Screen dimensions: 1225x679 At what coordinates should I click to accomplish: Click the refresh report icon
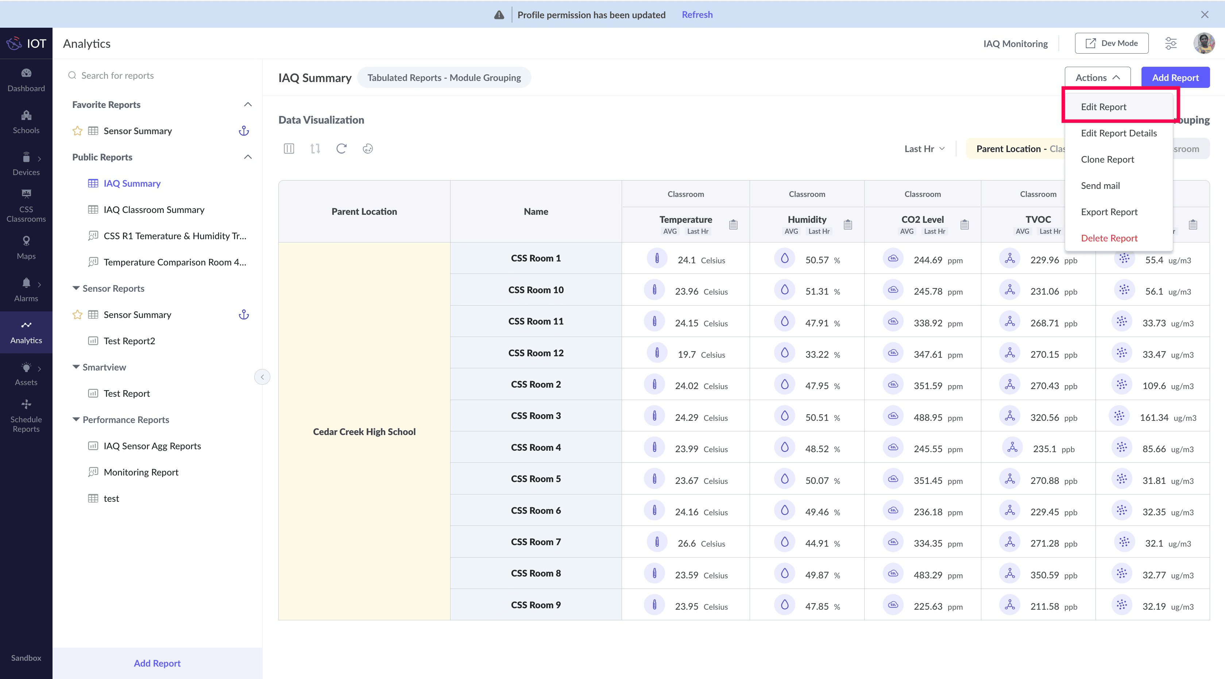tap(341, 149)
